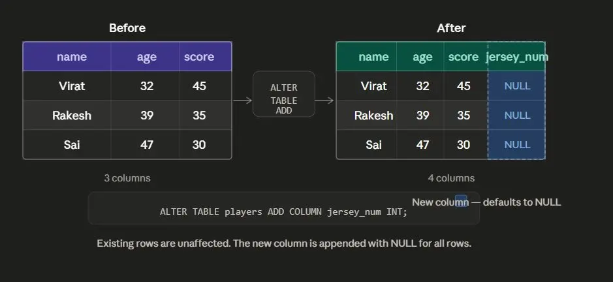Click the 4 columns caption
This screenshot has height=282, width=613.
[451, 178]
